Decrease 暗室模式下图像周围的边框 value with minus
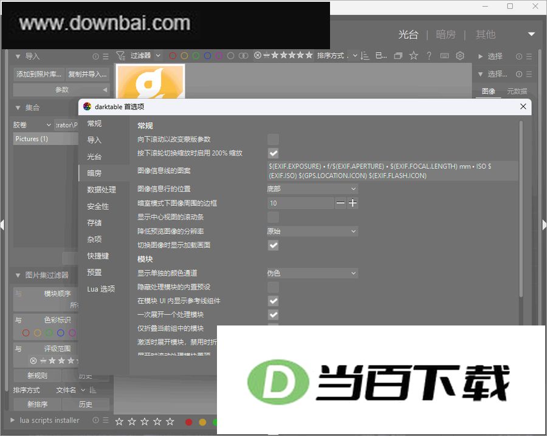Screen dimensions: 547x436 coord(340,203)
